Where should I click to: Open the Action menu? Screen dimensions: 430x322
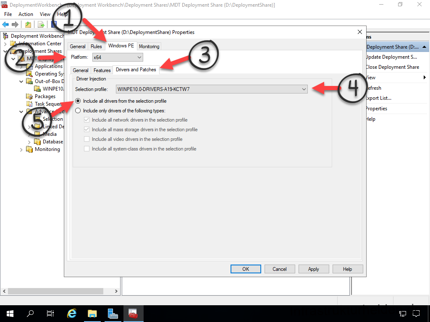26,14
